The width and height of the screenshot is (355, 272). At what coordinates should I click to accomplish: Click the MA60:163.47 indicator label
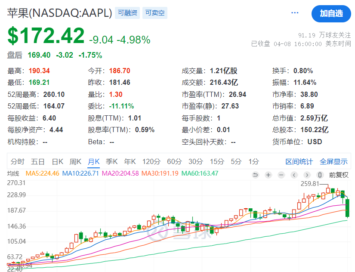200,174
